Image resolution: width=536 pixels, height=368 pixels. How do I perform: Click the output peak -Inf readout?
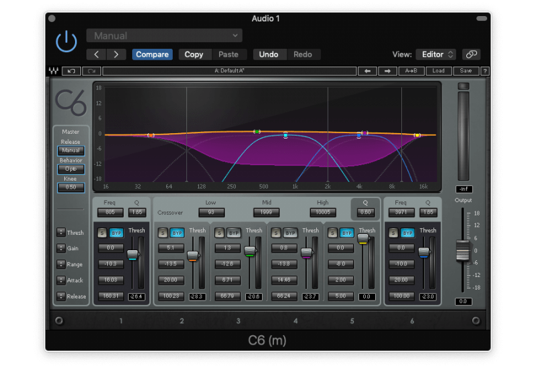pos(464,189)
